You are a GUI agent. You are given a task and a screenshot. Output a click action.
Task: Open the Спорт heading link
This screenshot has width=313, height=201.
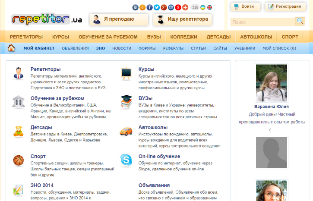[38, 156]
